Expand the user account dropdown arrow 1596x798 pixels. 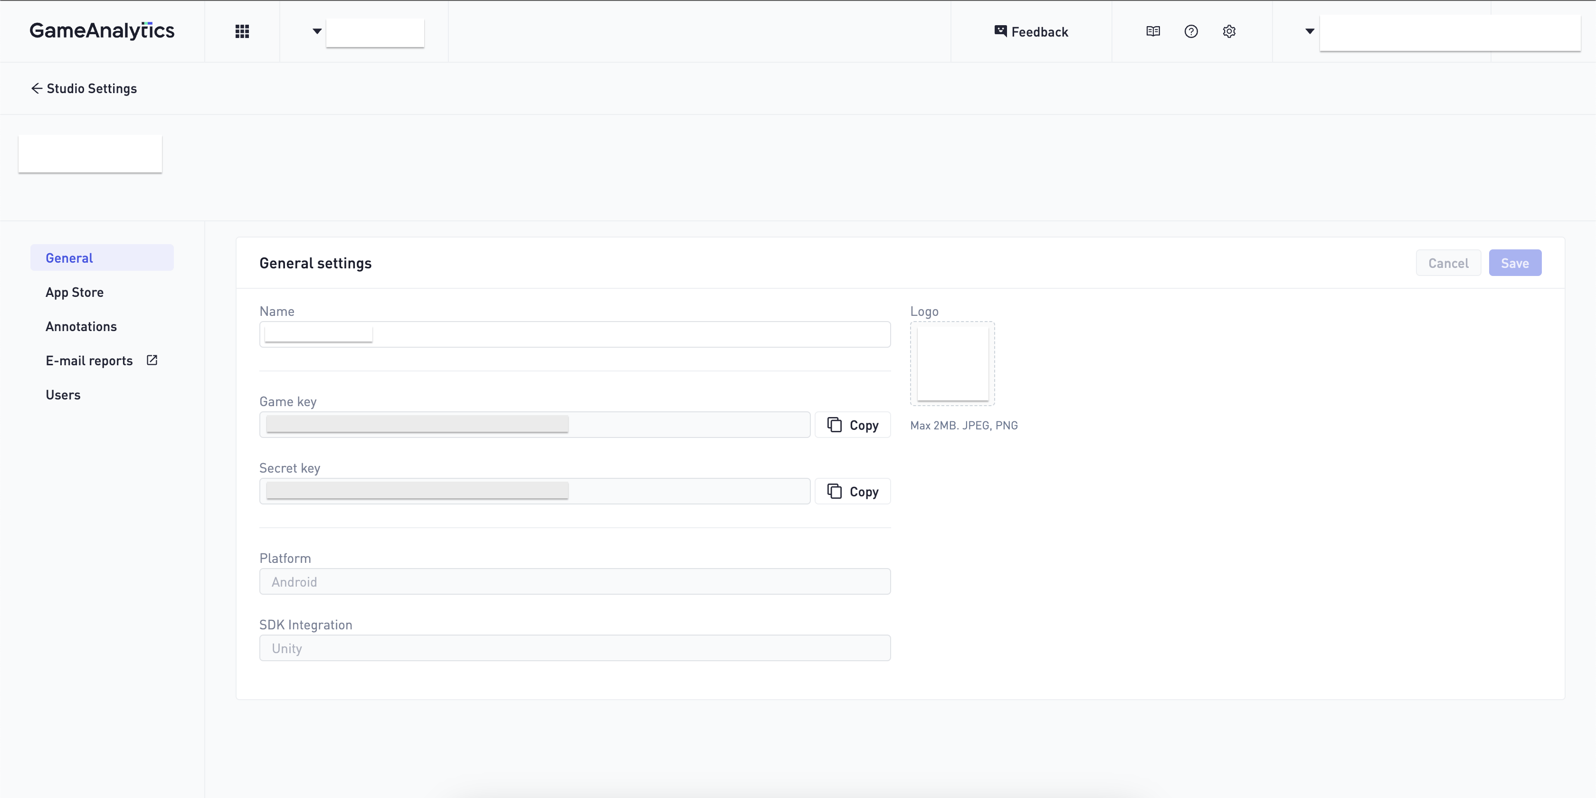point(1309,32)
